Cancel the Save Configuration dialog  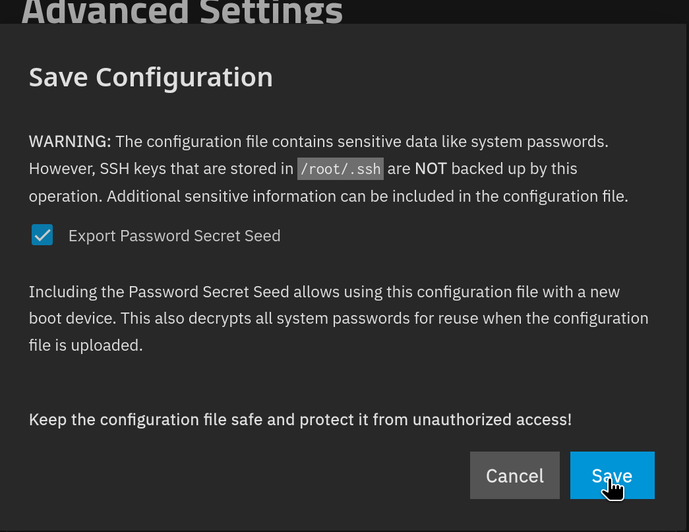[x=514, y=475]
